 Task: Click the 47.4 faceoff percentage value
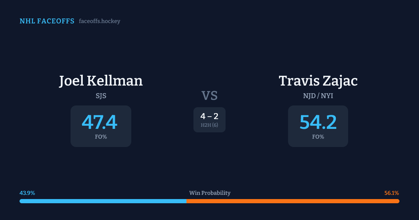pos(100,122)
